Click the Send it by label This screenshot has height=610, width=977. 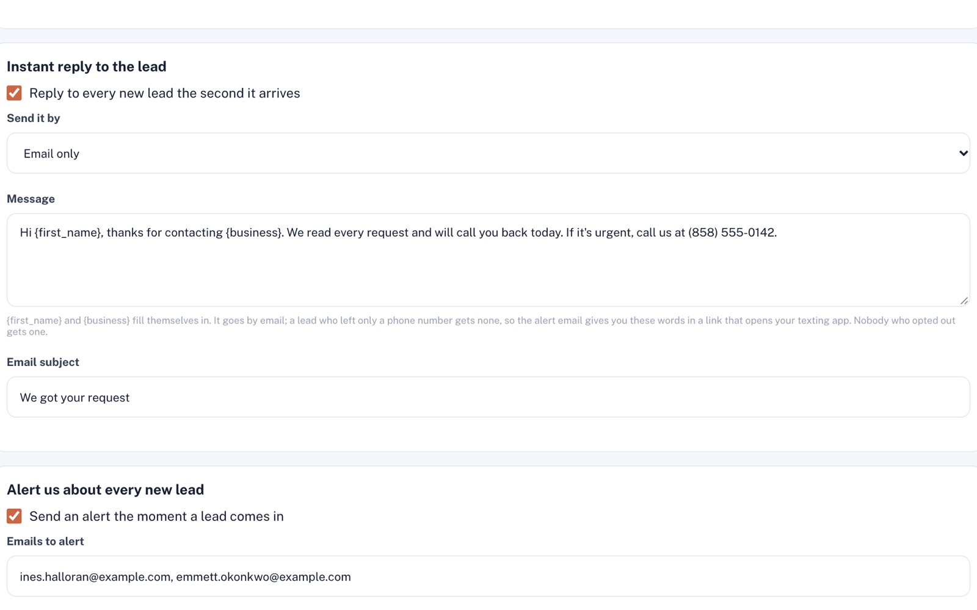pyautogui.click(x=34, y=118)
